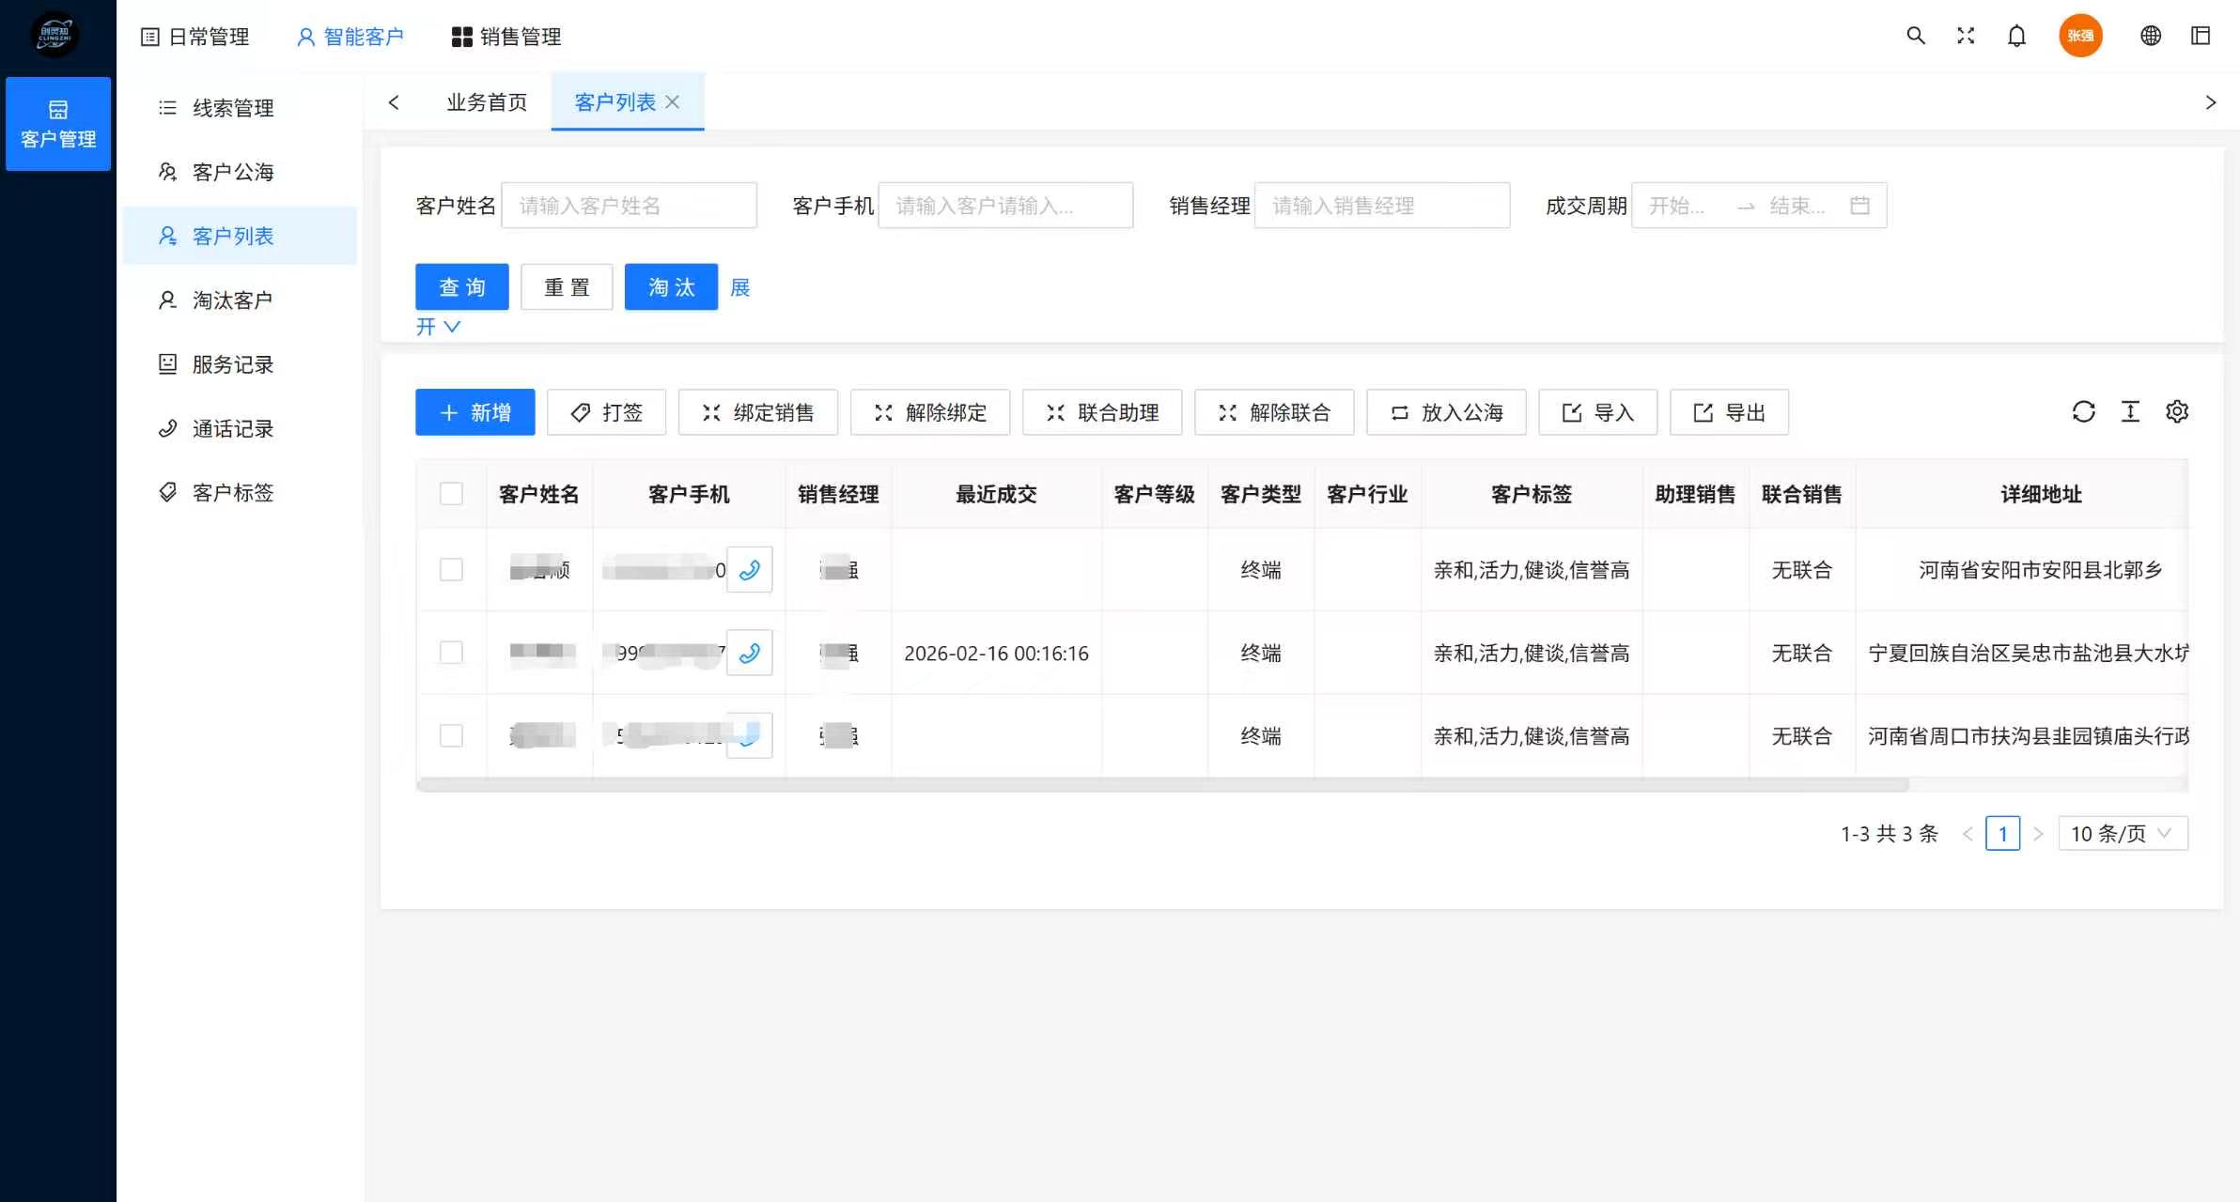This screenshot has width=2240, height=1202.
Task: Call the customer in the first row
Action: coord(749,570)
